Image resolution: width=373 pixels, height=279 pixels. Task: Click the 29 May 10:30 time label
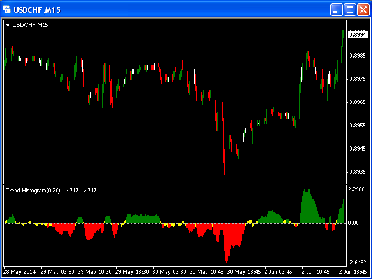[x=94, y=272]
